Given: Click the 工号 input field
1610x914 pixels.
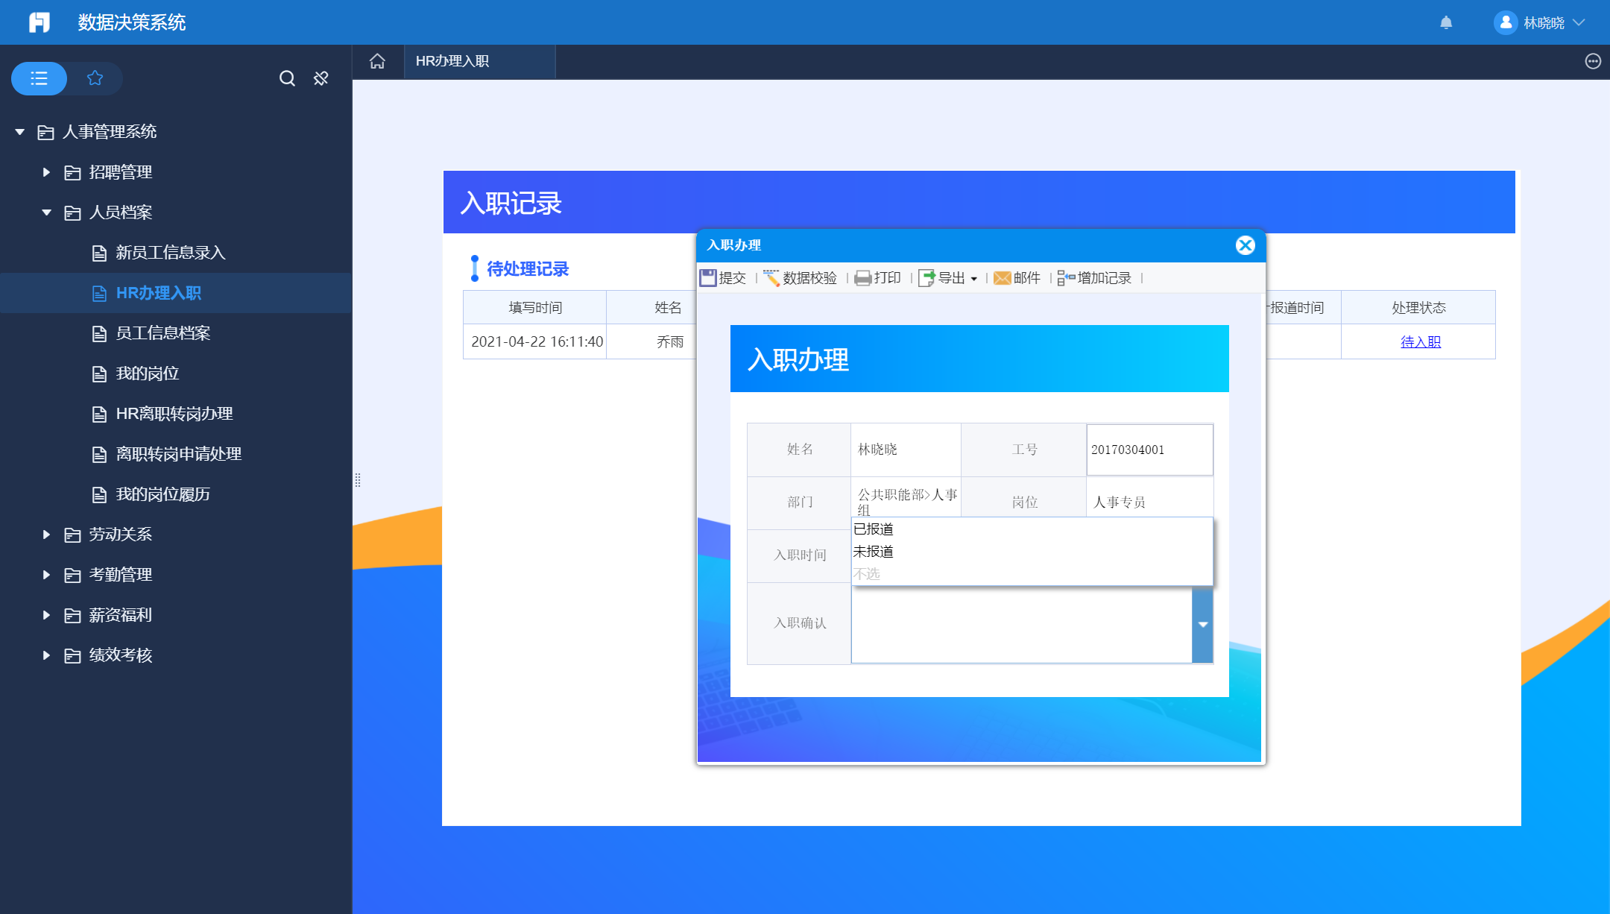Looking at the screenshot, I should 1149,450.
